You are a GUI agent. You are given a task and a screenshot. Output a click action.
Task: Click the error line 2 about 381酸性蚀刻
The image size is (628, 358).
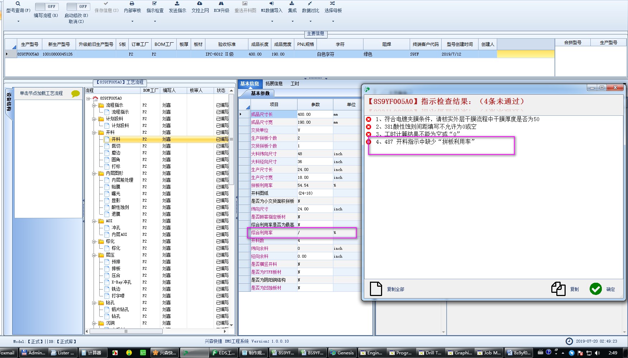(x=426, y=127)
